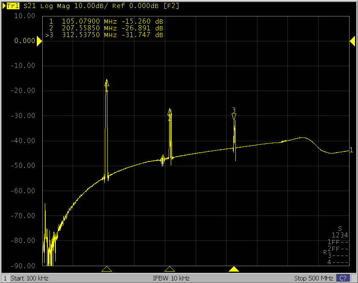Select the highlighted Tr1 trace label

pyautogui.click(x=14, y=6)
